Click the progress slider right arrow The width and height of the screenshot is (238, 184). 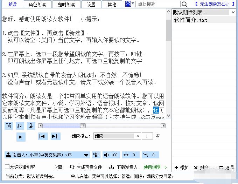click(163, 126)
